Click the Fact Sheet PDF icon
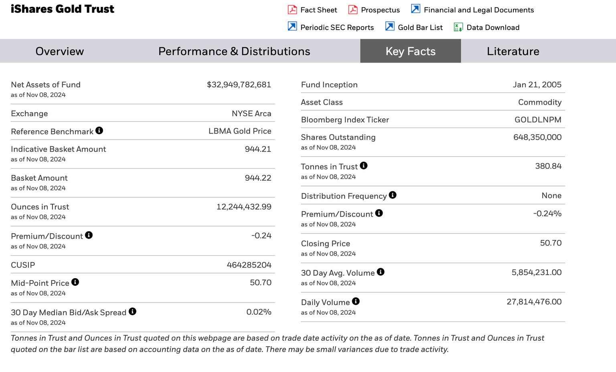The image size is (616, 372). point(292,10)
